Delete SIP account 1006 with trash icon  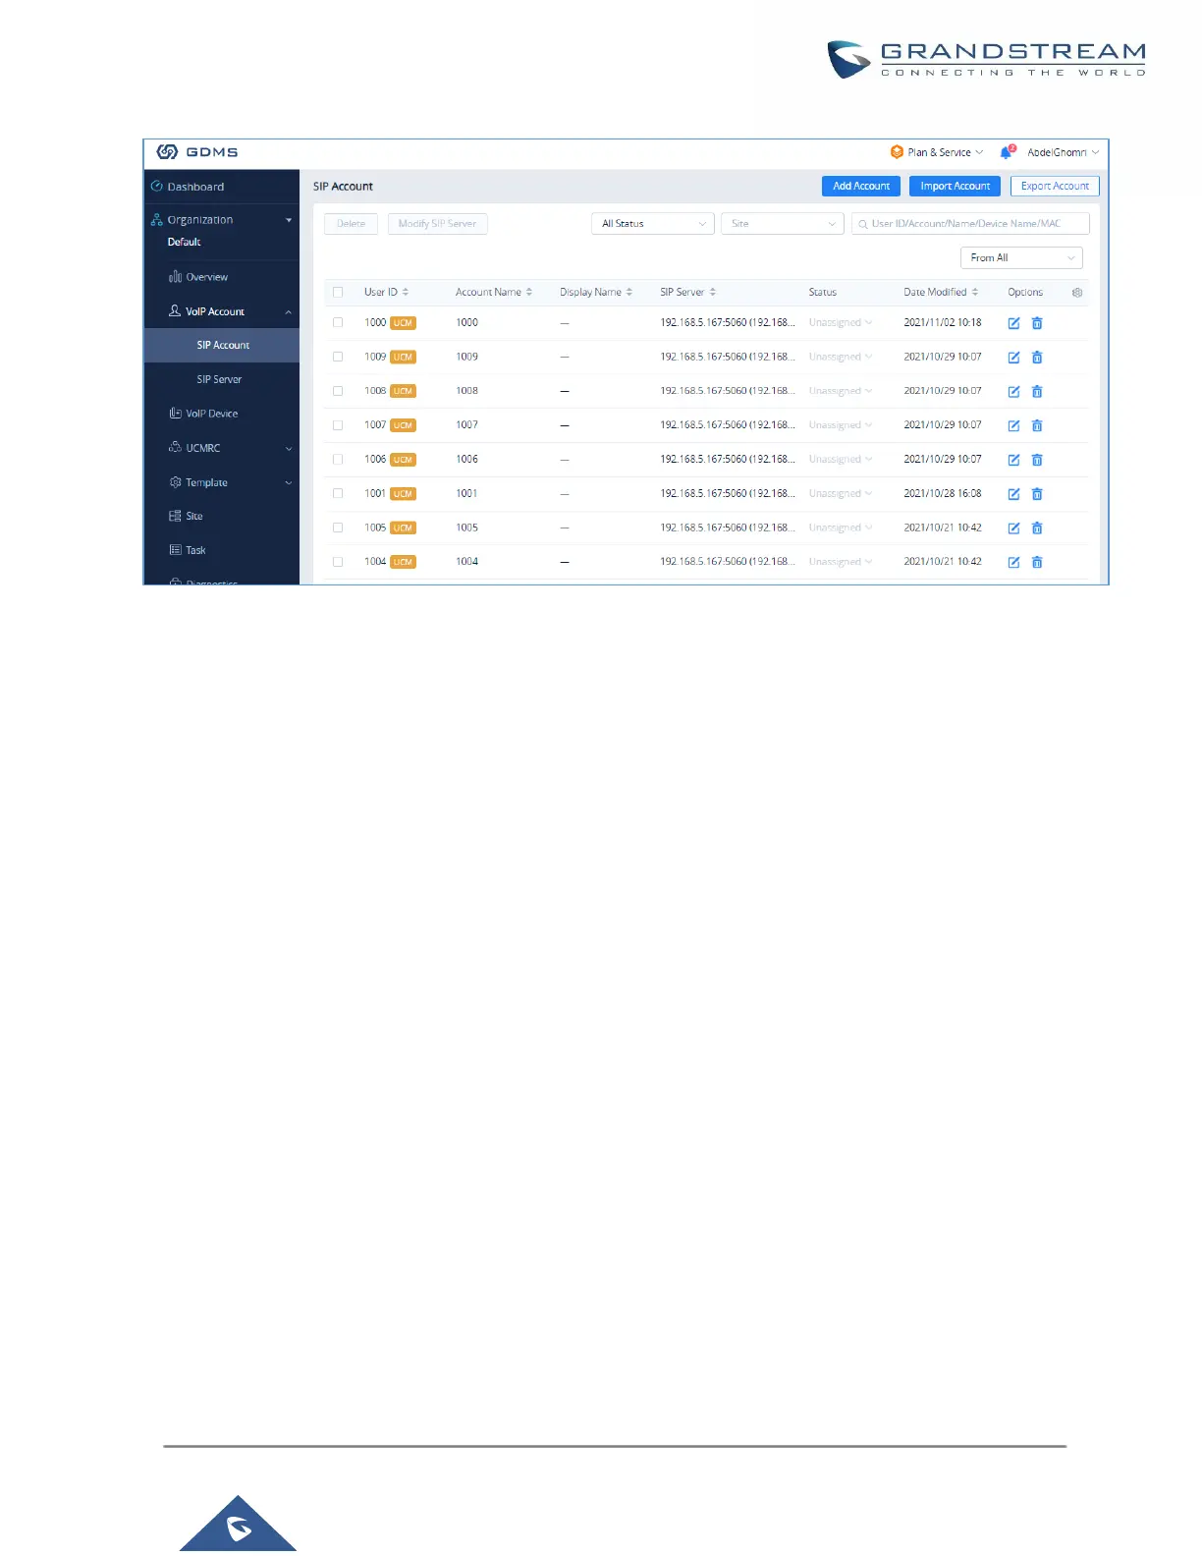1037,460
